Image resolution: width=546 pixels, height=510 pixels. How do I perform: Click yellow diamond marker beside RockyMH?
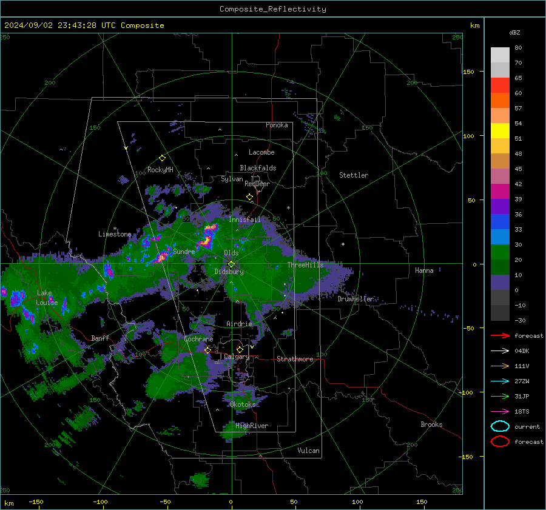coord(162,158)
